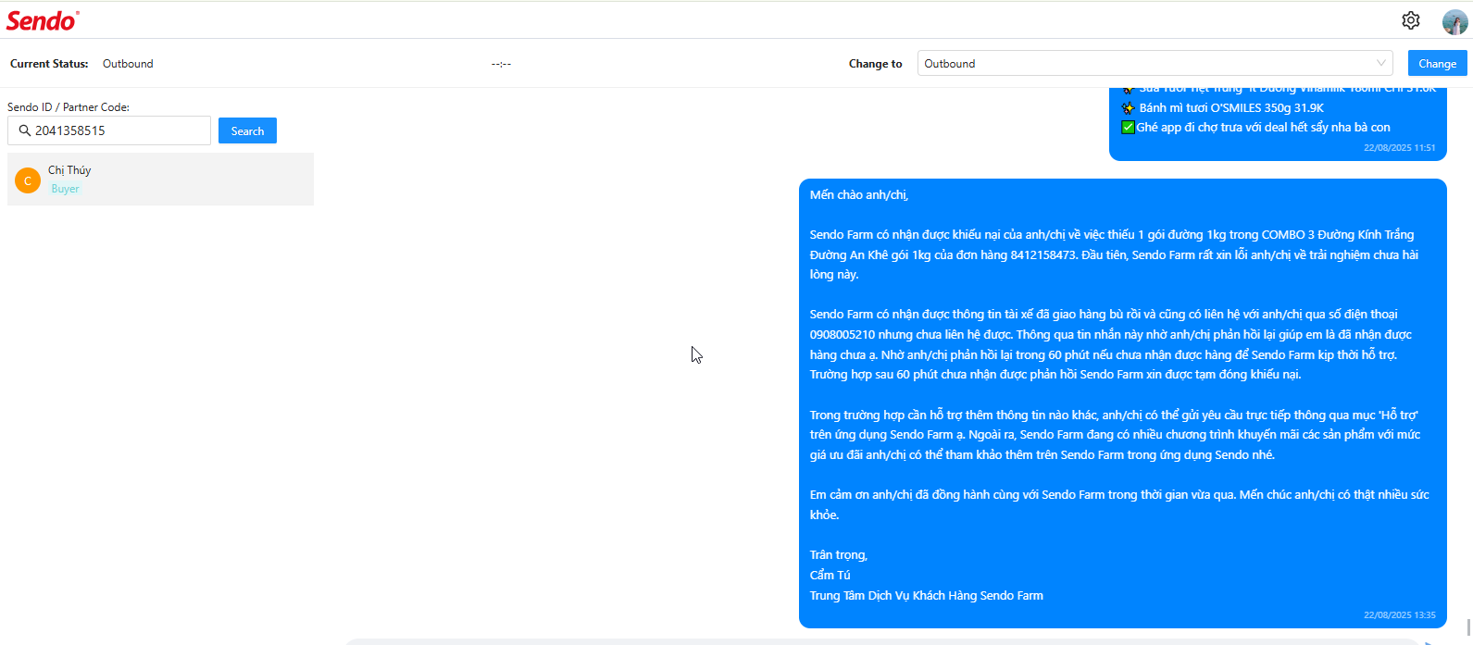Click the dropdown chevron arrow
Screen dimensions: 1473x645
coord(1381,63)
